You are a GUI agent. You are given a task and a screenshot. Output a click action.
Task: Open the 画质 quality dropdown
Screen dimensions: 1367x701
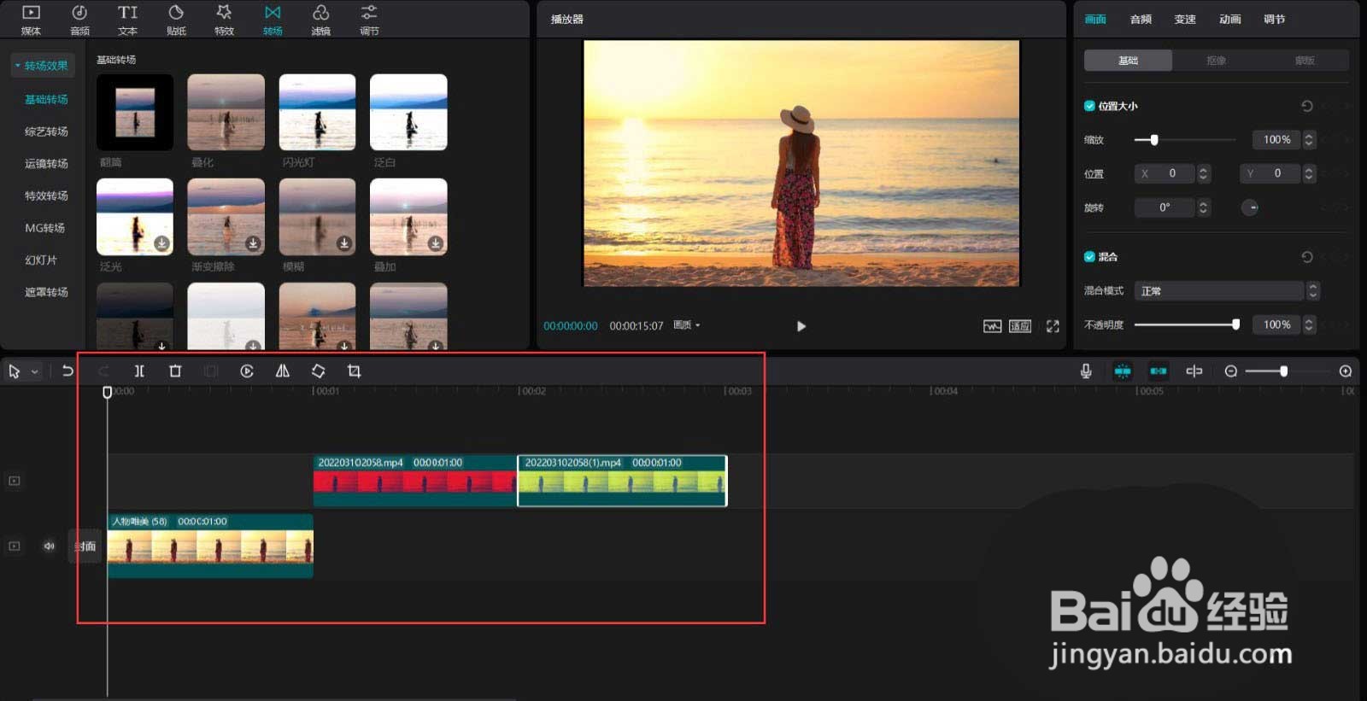(x=686, y=325)
